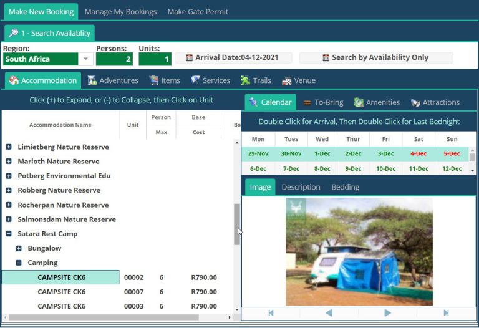Click the Adventures tab icon

[x=92, y=80]
